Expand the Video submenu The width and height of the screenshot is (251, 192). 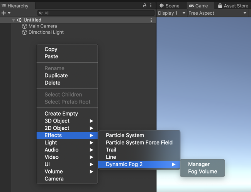point(67,157)
